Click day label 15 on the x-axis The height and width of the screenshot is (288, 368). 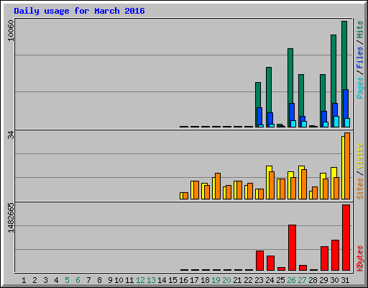click(172, 280)
